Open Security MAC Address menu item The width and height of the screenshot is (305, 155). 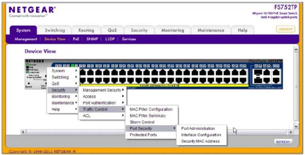point(201,141)
